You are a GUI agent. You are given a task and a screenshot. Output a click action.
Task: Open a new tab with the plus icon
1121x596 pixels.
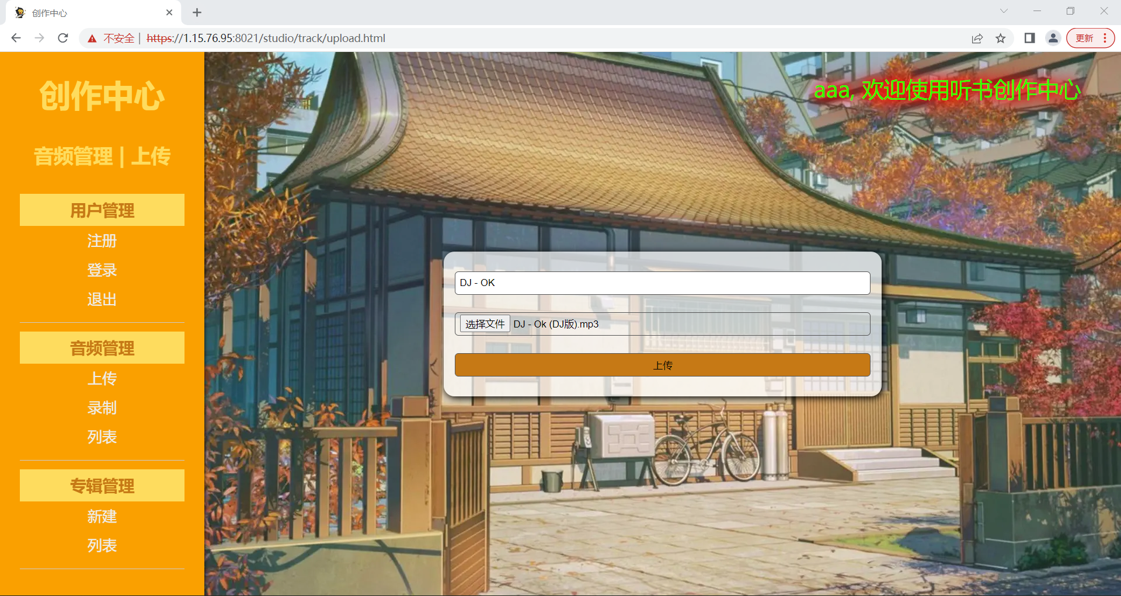pyautogui.click(x=197, y=12)
